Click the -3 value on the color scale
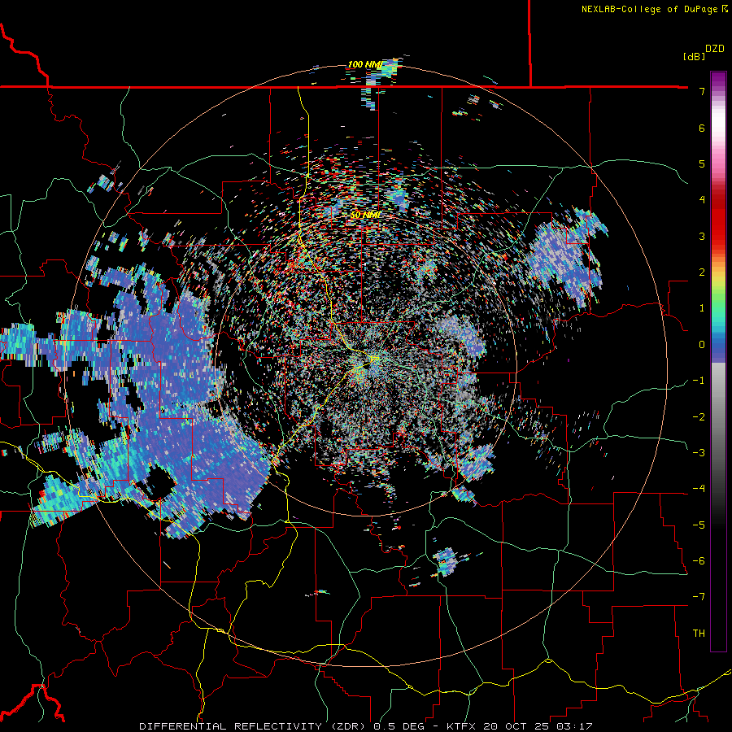The width and height of the screenshot is (732, 732). (x=699, y=453)
